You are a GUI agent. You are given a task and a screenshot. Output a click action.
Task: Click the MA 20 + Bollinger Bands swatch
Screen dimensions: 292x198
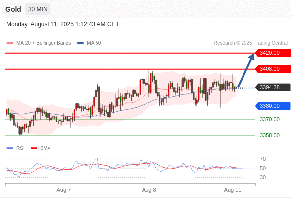point(10,43)
